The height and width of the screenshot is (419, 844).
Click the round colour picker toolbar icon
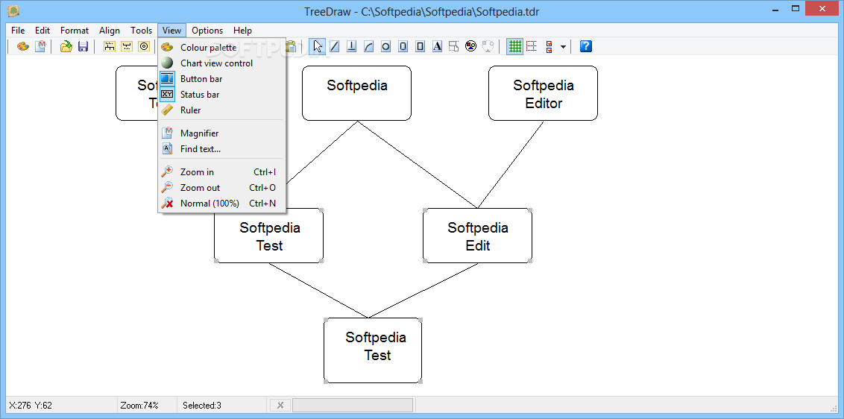[x=471, y=46]
